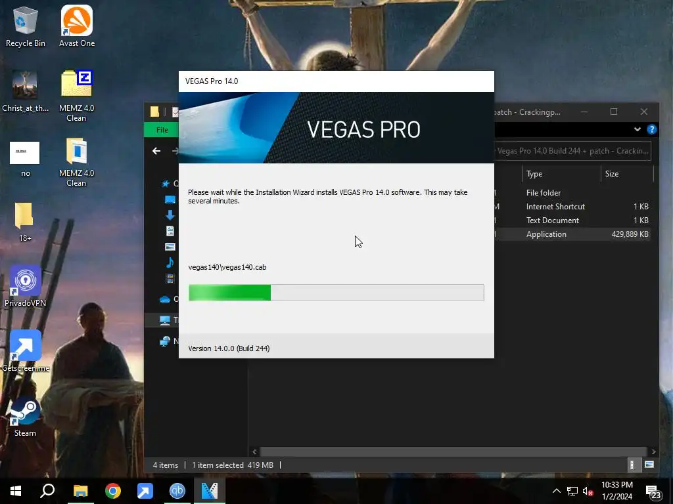Close the File Explorer window
This screenshot has height=504, width=673.
(644, 112)
